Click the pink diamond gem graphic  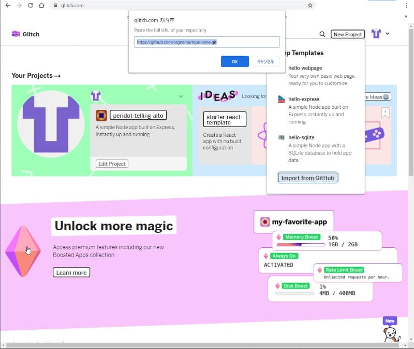23,251
